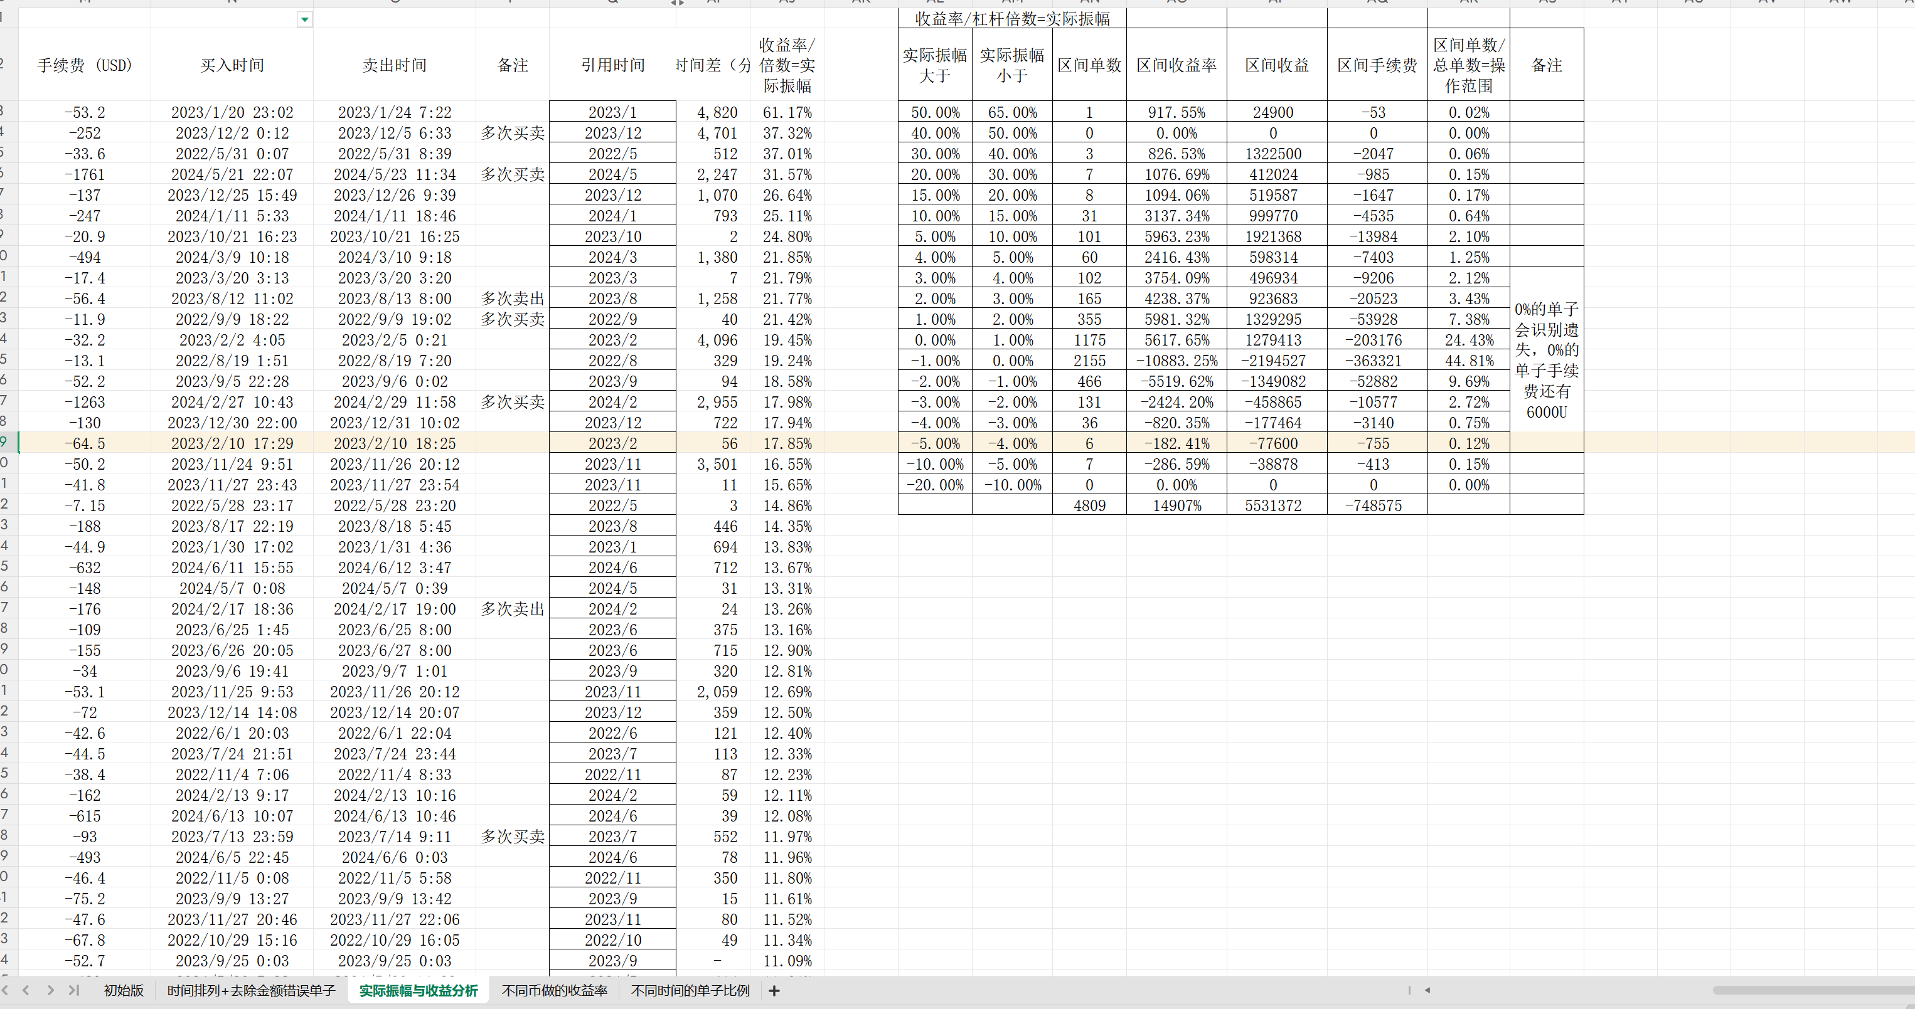
Task: Open the 不同时间的单子比例 sheet tab
Action: click(x=690, y=990)
